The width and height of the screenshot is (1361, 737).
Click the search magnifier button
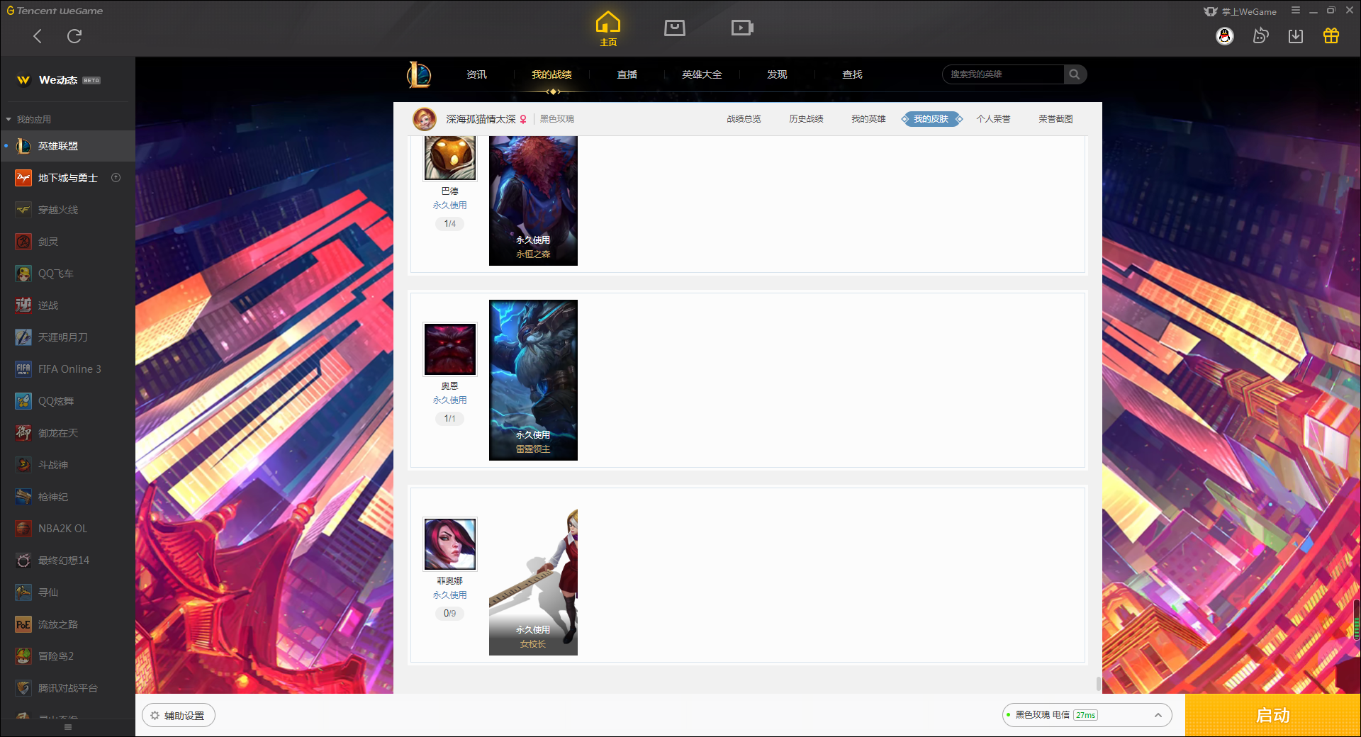(1075, 74)
